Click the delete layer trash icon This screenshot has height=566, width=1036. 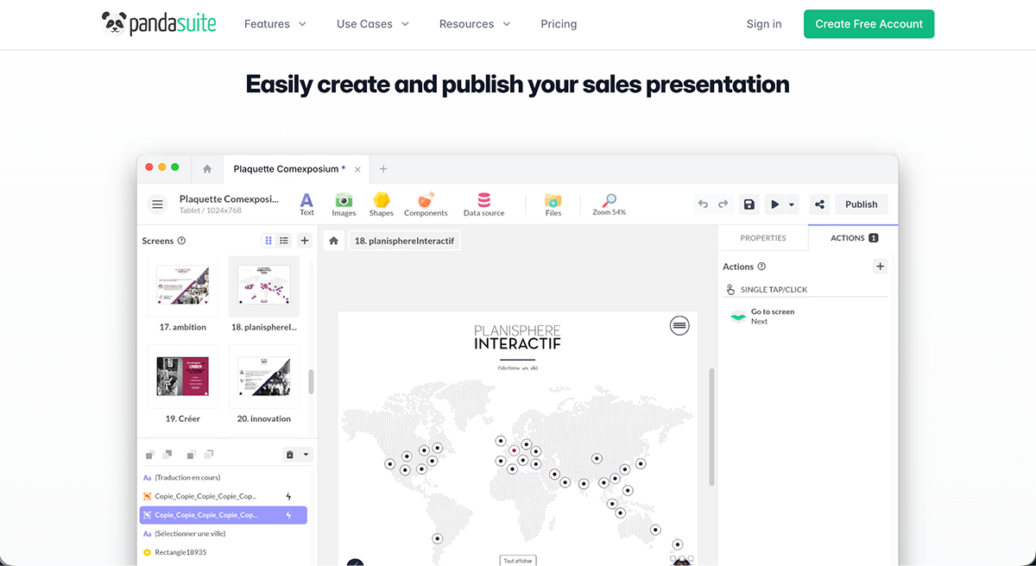[x=290, y=455]
